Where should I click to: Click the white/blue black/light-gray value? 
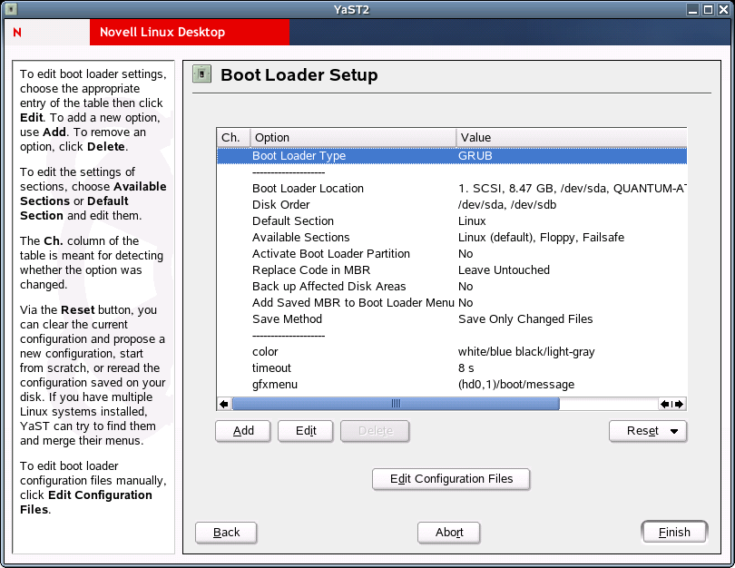(x=526, y=352)
